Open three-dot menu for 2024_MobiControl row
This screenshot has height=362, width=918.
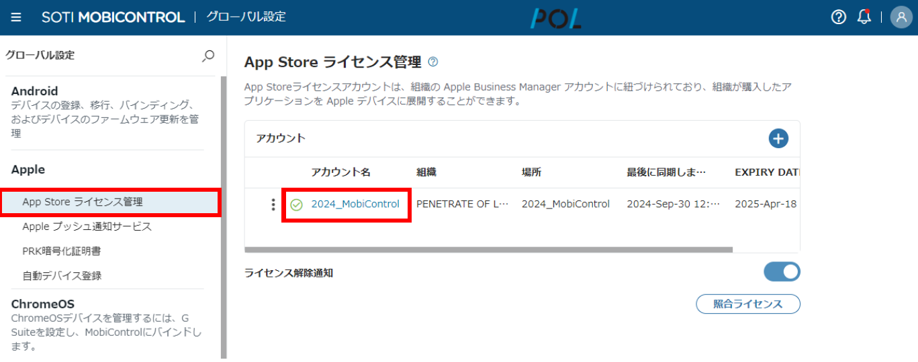pos(273,204)
